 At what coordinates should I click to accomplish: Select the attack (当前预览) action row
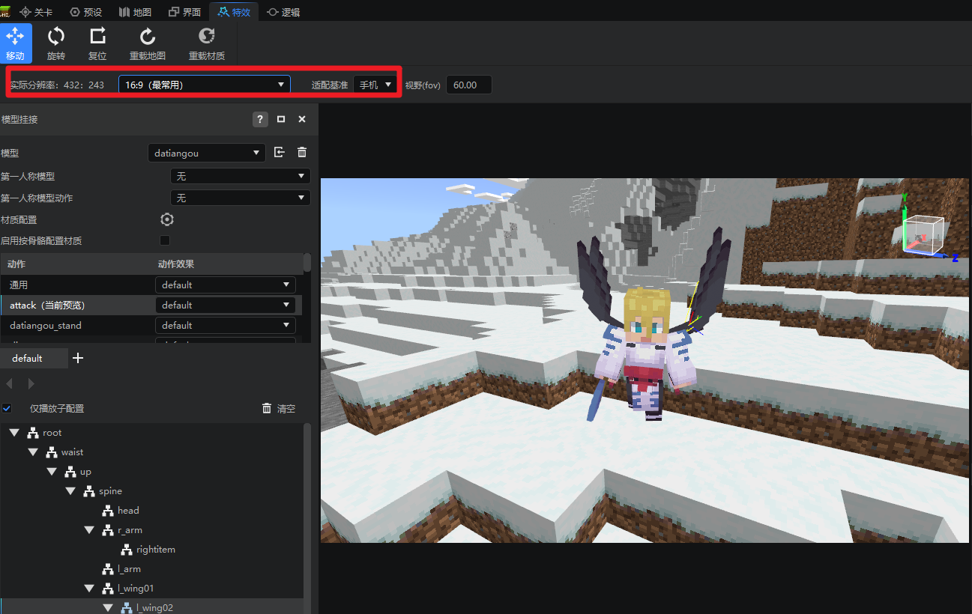(151, 305)
